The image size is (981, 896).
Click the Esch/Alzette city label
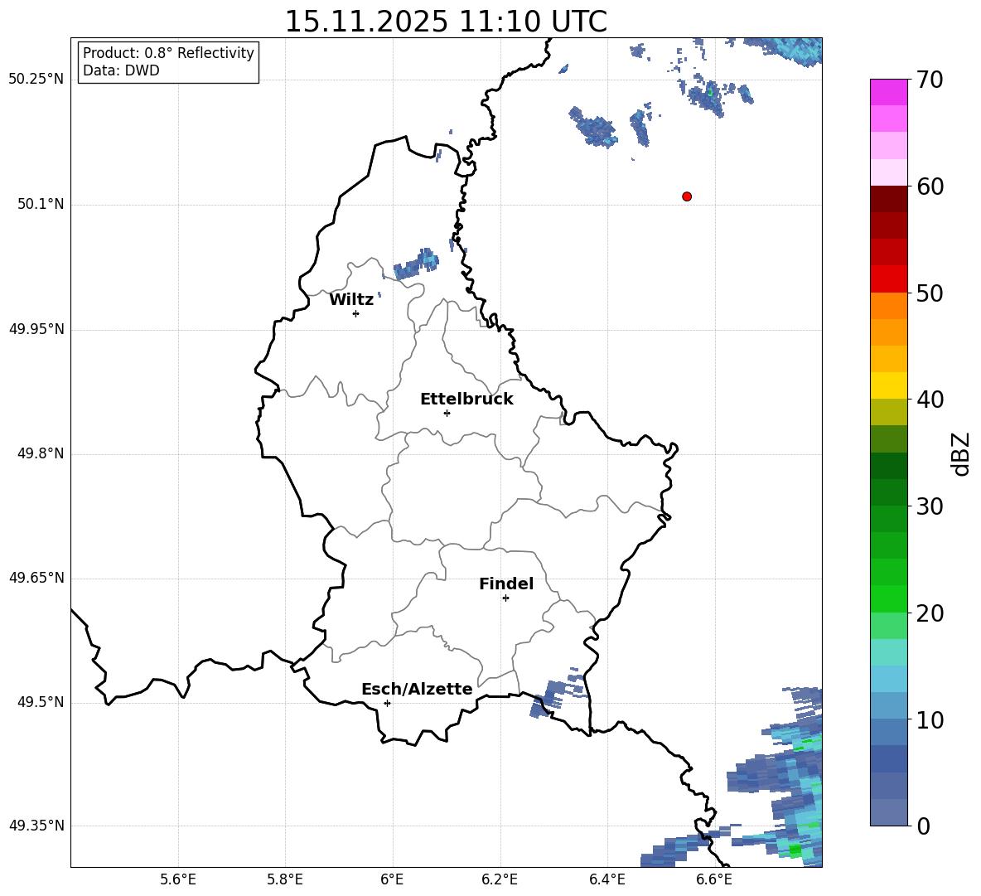pyautogui.click(x=417, y=690)
